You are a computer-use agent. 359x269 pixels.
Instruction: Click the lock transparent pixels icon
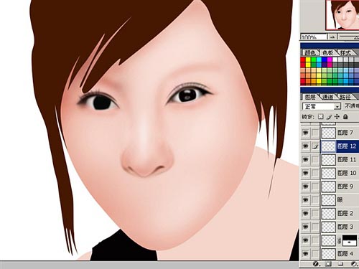click(x=321, y=117)
